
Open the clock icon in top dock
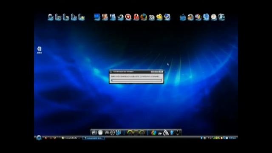click(214, 17)
